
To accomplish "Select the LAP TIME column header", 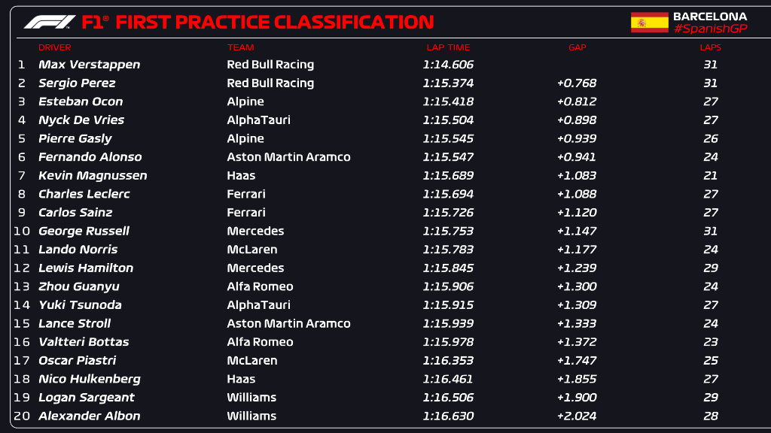I will [448, 47].
